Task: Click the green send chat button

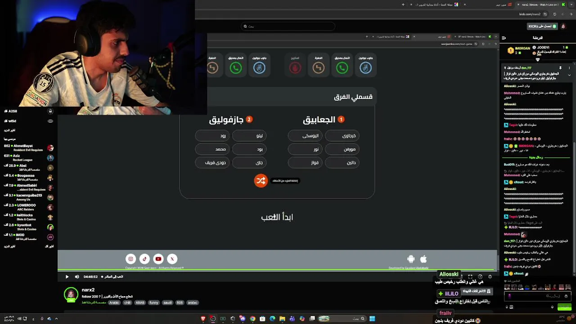Action: coord(564,307)
